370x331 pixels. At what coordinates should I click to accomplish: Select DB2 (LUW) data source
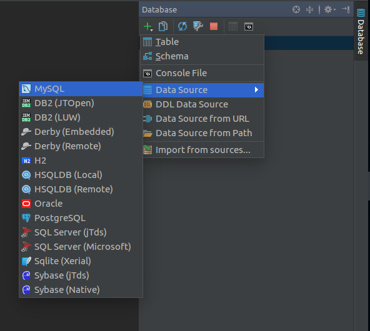(81, 117)
